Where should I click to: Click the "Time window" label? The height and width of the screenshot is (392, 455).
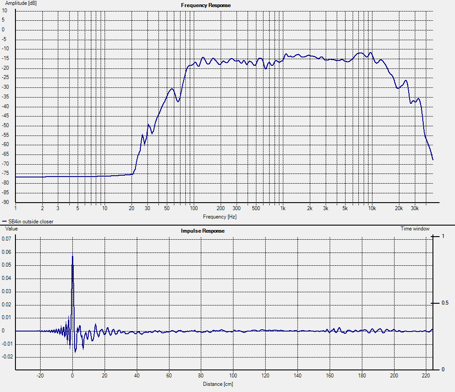[415, 229]
